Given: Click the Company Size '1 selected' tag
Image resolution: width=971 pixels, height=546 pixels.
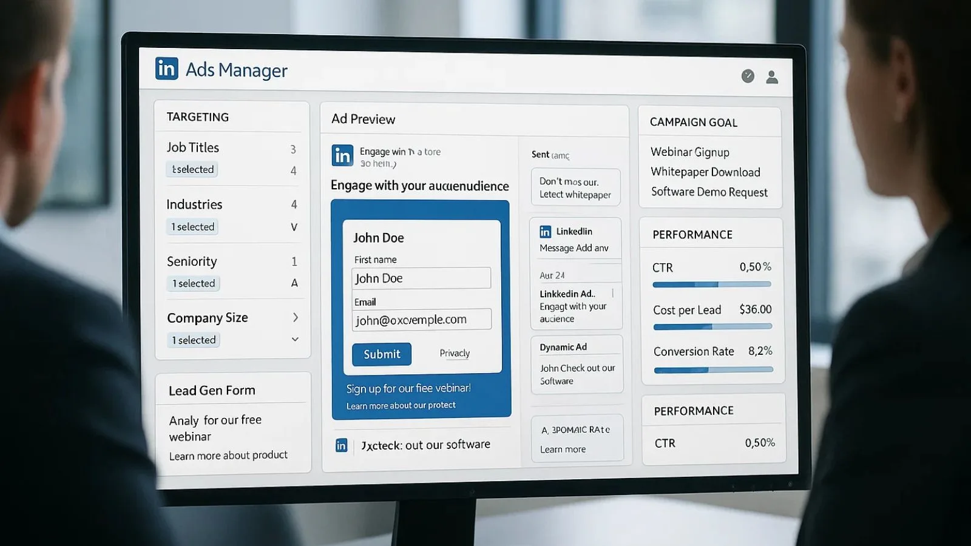Looking at the screenshot, I should [x=194, y=340].
